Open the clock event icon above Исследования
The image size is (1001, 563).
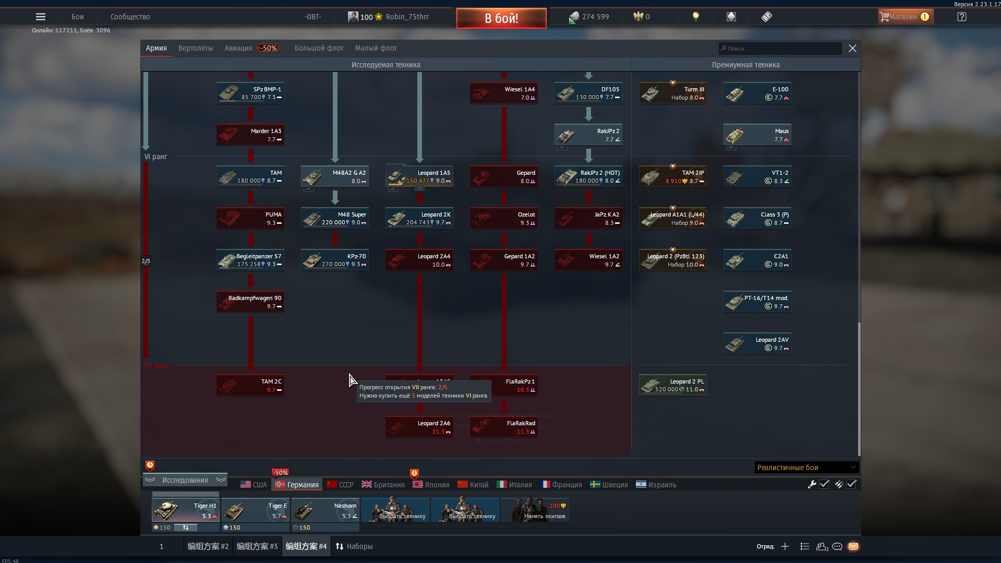[150, 465]
